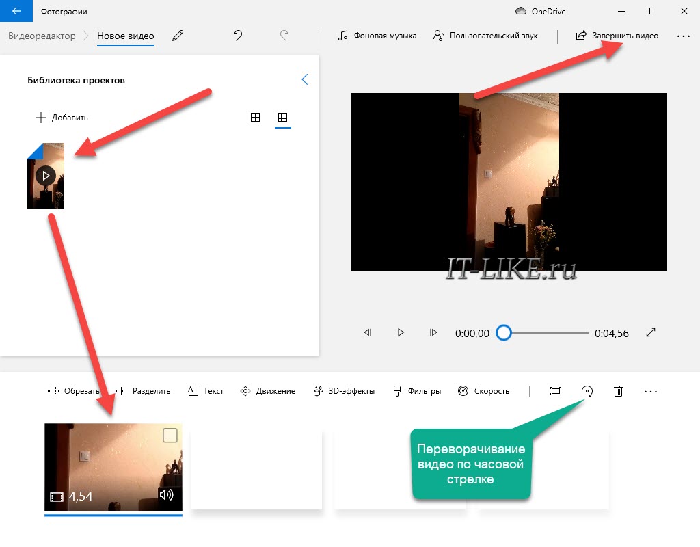The height and width of the screenshot is (547, 700).
Task: Add media with the Добавить button
Action: pyautogui.click(x=62, y=118)
